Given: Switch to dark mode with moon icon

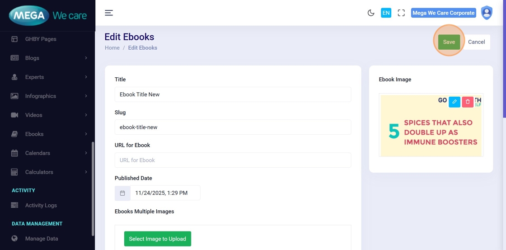Looking at the screenshot, I should click(x=371, y=13).
